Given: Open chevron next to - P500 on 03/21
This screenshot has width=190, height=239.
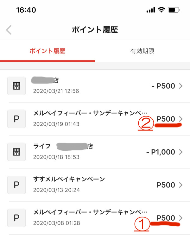Looking at the screenshot, I should tap(181, 86).
